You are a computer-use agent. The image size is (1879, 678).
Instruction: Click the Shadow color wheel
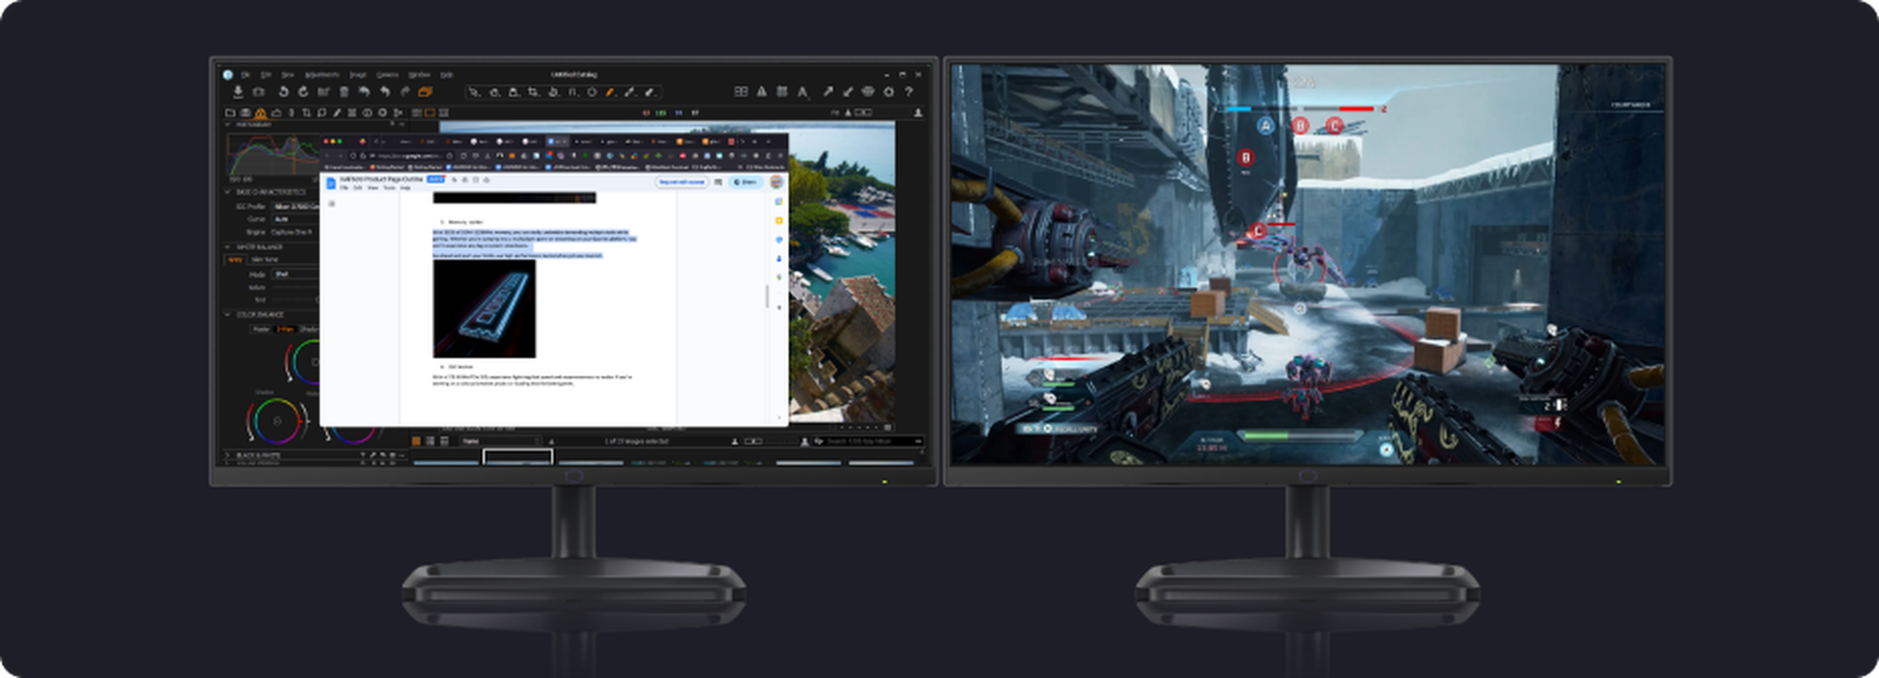pyautogui.click(x=277, y=422)
